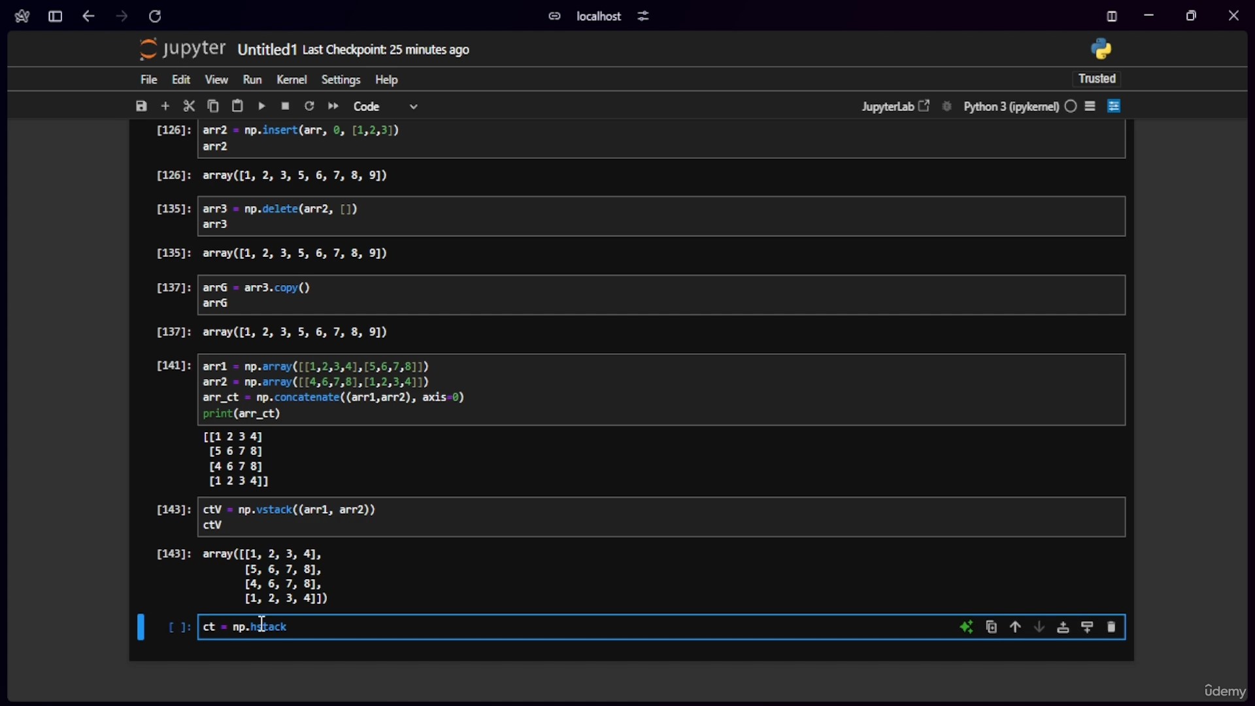Click the kernel status circle indicator
The width and height of the screenshot is (1255, 706).
click(x=1071, y=107)
